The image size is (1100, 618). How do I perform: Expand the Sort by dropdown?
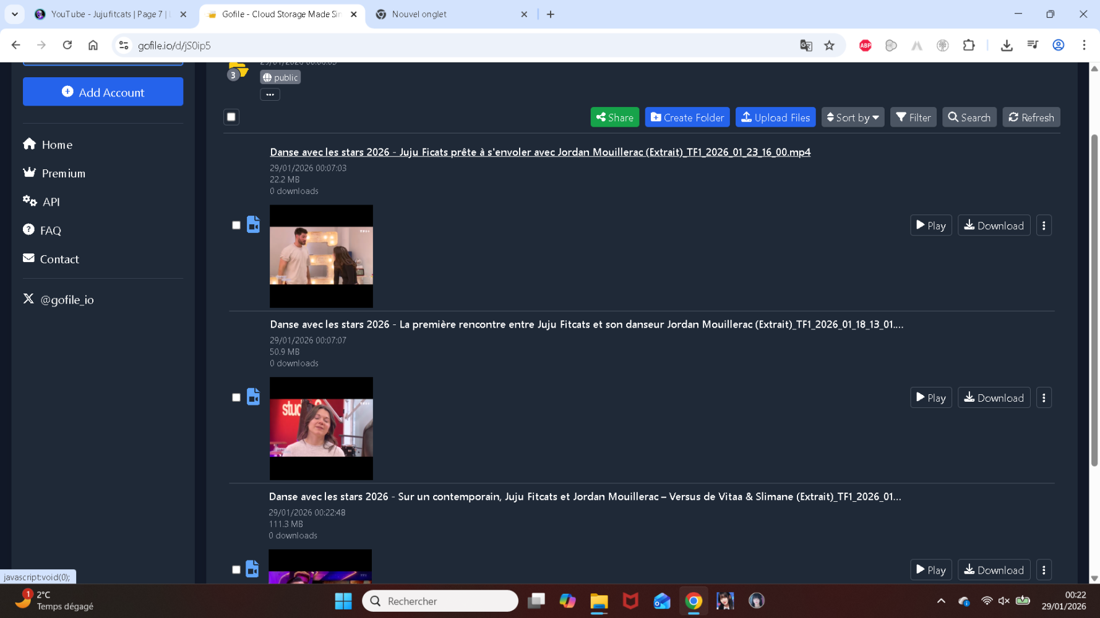[852, 117]
